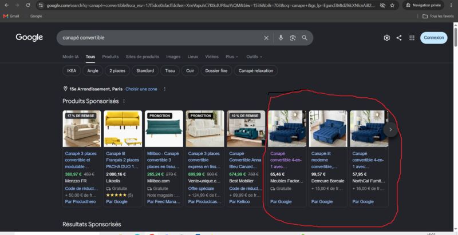Viewport: 458px width, 235px height.
Task: Open Demeure Boreale sofa thumbnail
Action: pyautogui.click(x=328, y=129)
